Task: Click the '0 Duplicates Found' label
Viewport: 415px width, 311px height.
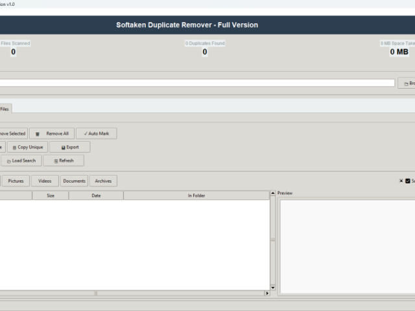Action: coord(205,43)
